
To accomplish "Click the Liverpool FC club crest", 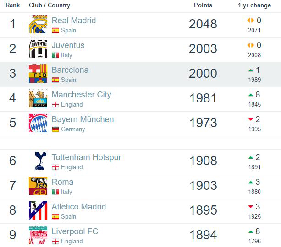I will 38,235.
